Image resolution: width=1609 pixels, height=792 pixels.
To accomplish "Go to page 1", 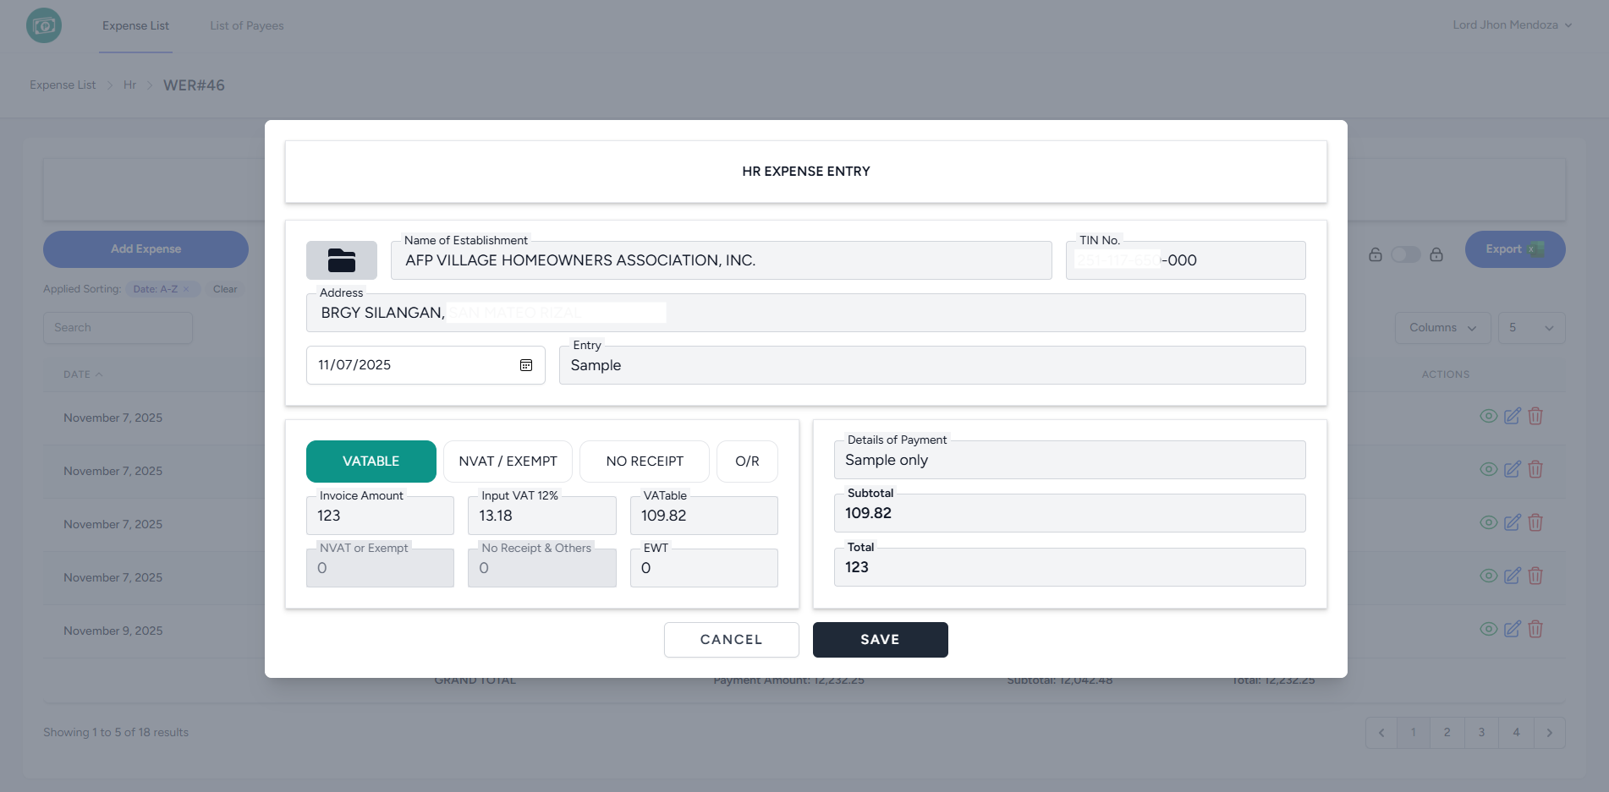I will click(1414, 733).
